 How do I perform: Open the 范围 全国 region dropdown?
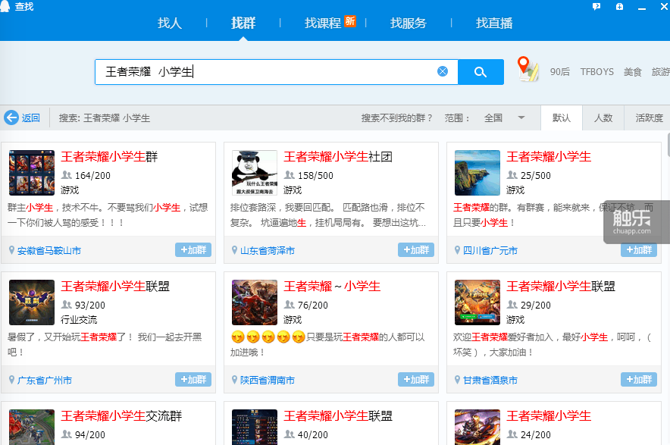pos(504,118)
